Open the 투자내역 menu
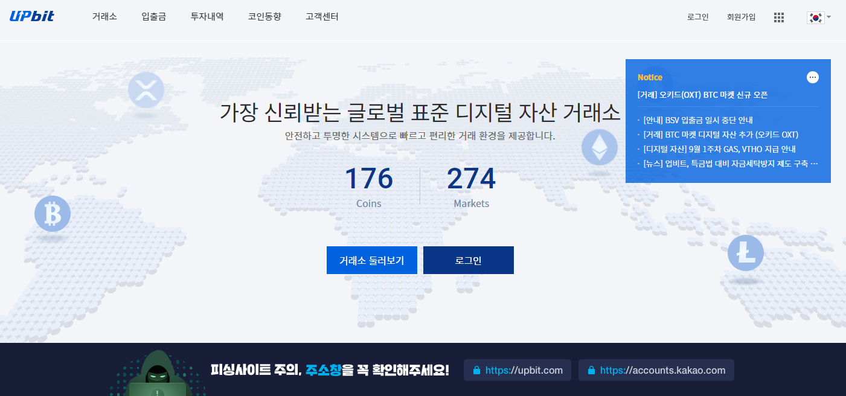 click(207, 17)
